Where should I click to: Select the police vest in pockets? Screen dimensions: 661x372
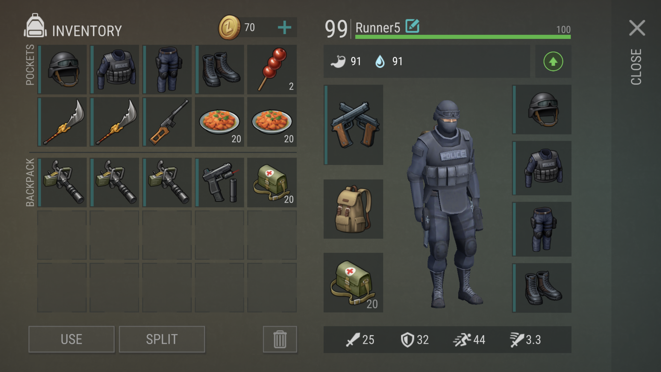[x=115, y=69]
